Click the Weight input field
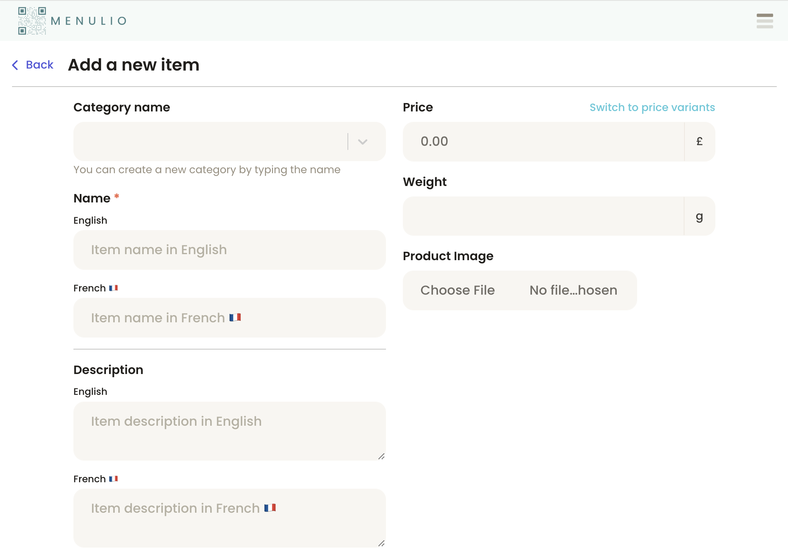The height and width of the screenshot is (554, 788). 543,216
